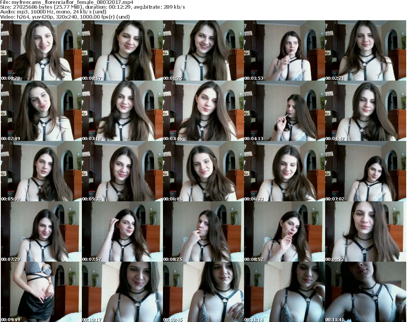
Task: Click the thumbnail stamped 00:01:26
Action: pyautogui.click(x=203, y=50)
